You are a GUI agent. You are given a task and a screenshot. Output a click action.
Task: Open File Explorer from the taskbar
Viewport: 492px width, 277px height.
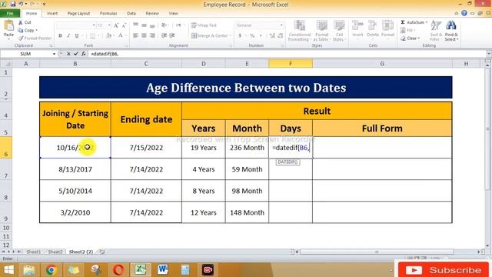click(28, 270)
